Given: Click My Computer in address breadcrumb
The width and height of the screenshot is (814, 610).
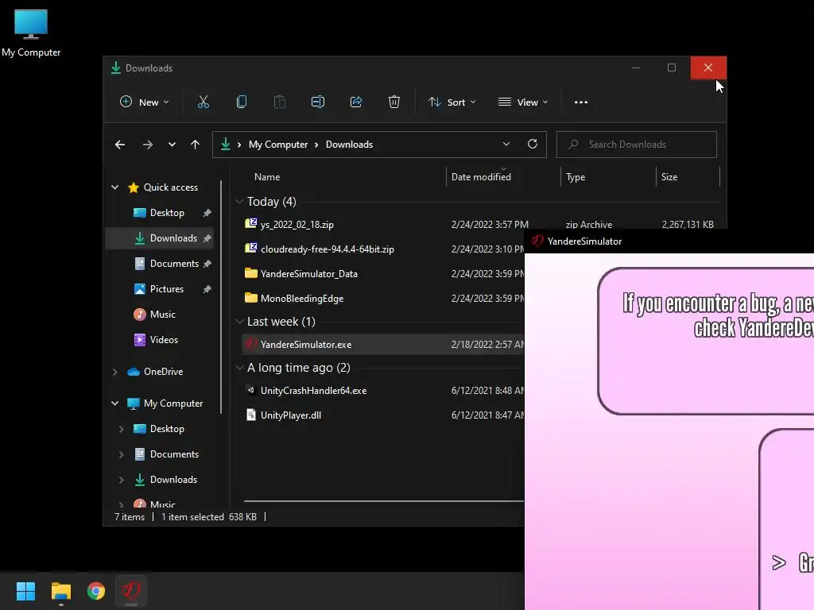Looking at the screenshot, I should [278, 145].
